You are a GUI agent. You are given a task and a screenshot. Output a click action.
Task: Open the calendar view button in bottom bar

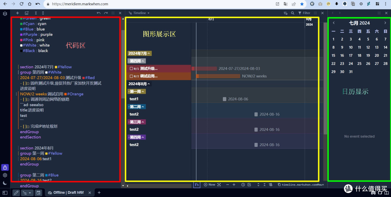tap(38, 193)
